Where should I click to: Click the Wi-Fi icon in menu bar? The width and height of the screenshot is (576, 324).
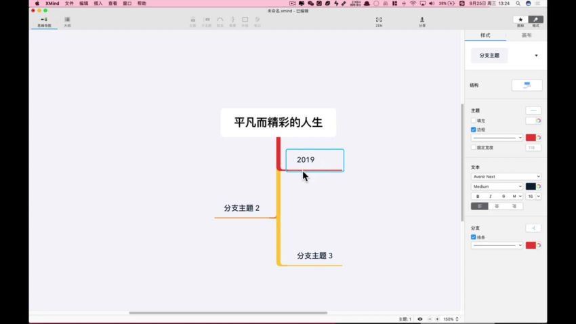coord(413,3)
